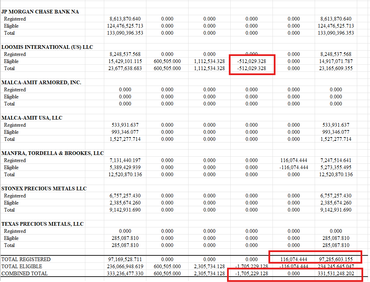
Task: Click Loomis Total net change -512,029.328
Action: click(252, 68)
